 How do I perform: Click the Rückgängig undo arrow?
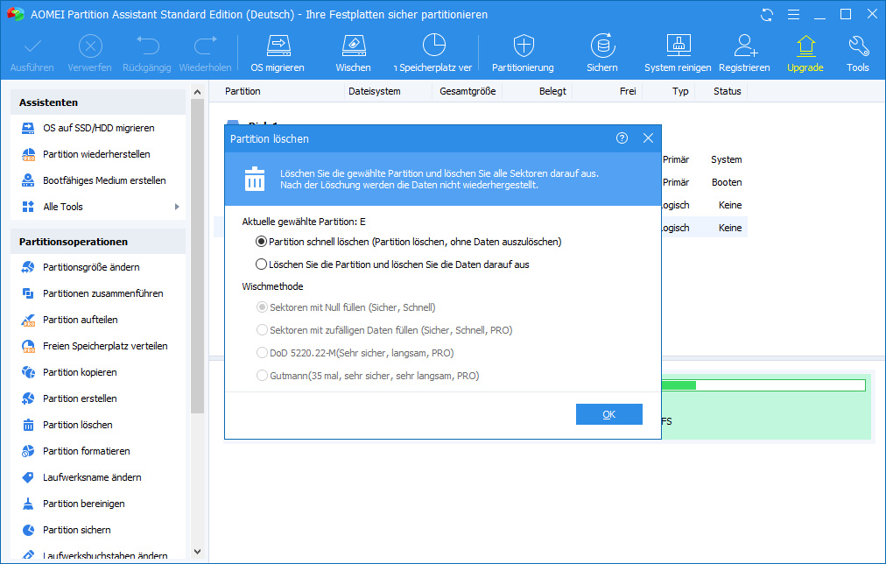[x=147, y=46]
